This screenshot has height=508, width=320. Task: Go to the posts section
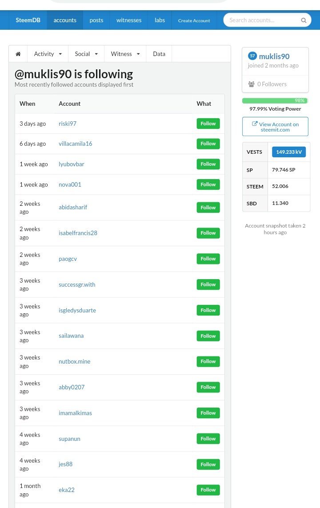[x=96, y=20]
